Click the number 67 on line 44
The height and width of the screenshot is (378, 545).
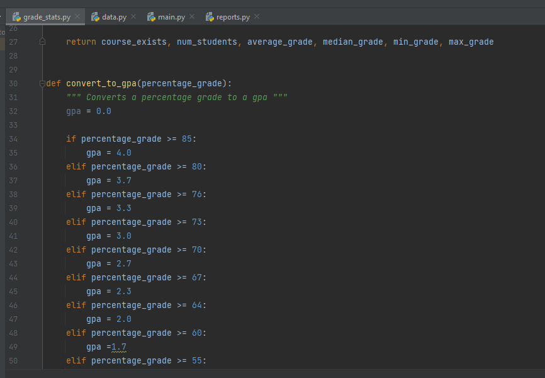[x=197, y=277]
